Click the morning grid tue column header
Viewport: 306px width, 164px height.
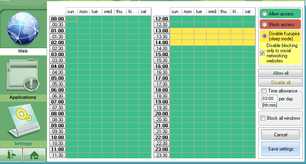(96, 11)
